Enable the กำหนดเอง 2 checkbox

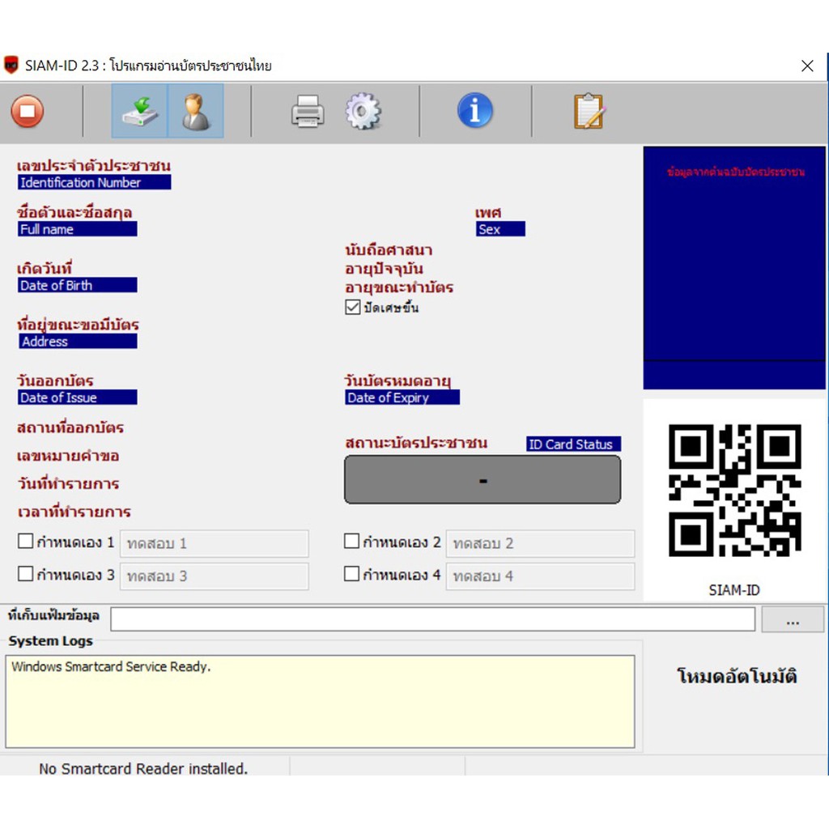pyautogui.click(x=351, y=541)
